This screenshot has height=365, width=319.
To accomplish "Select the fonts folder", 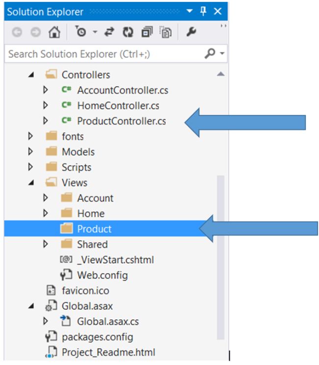I will click(x=73, y=136).
